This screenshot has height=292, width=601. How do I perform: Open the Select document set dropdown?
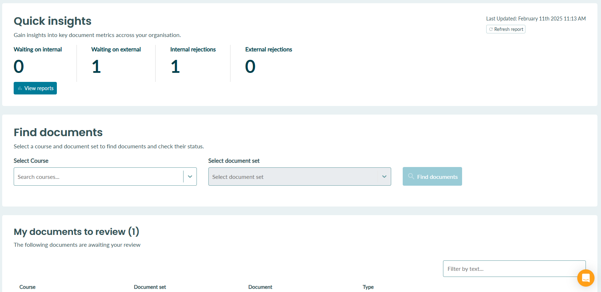[299, 177]
